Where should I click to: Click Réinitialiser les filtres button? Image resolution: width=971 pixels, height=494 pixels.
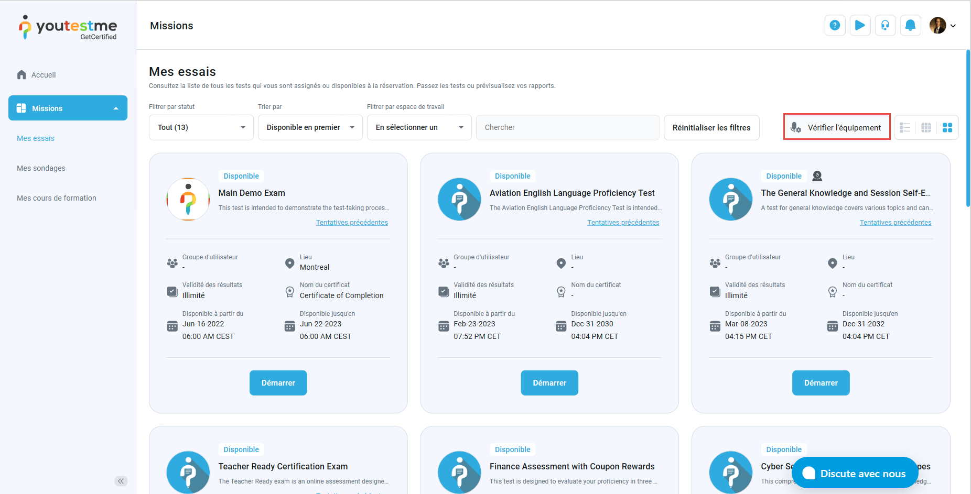pos(711,127)
